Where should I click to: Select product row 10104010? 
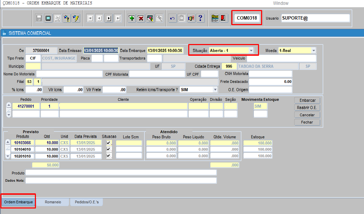[x=22, y=149]
